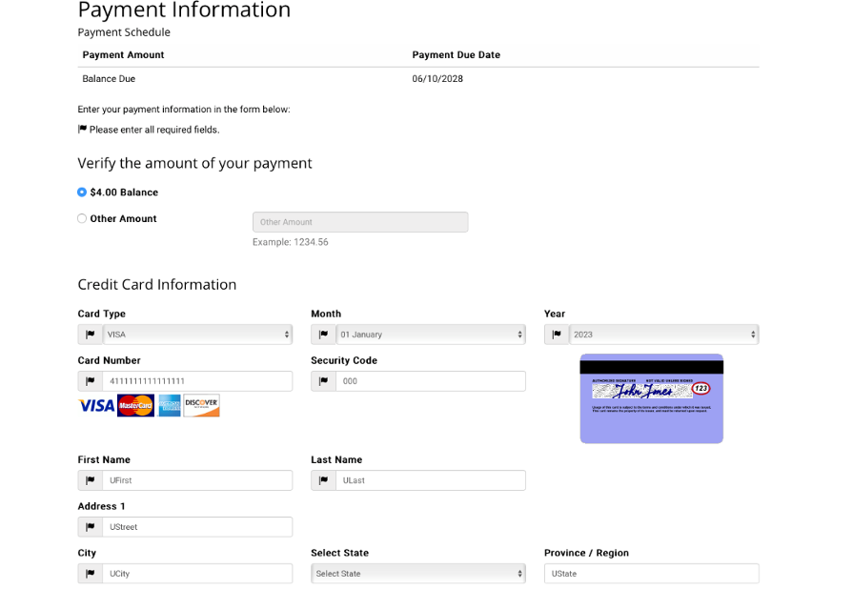Click the American Express logo

pos(170,406)
